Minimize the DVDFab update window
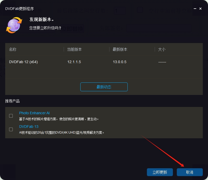Image resolution: width=208 pixels, height=180 pixels. [x=195, y=9]
